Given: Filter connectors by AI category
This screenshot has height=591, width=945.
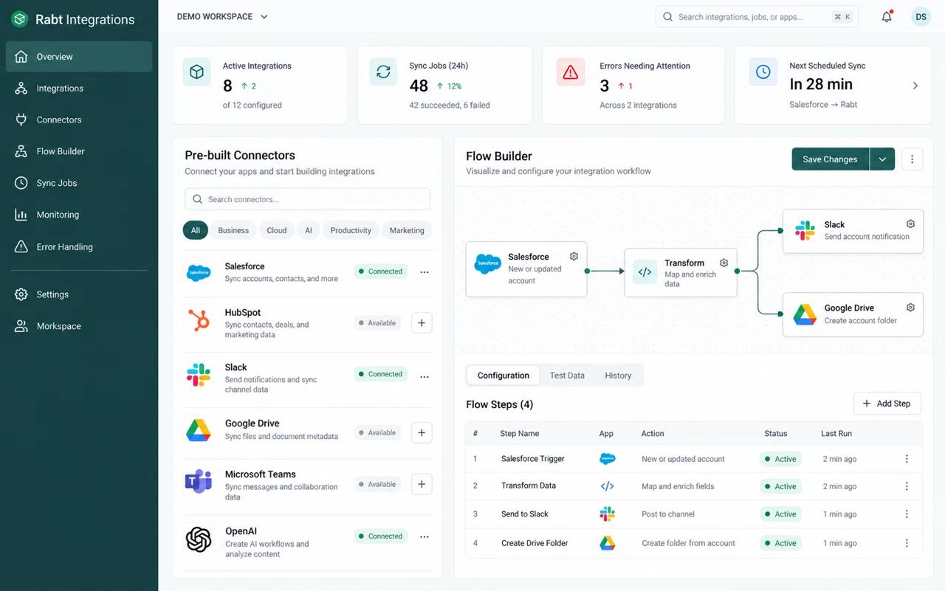Looking at the screenshot, I should point(309,230).
